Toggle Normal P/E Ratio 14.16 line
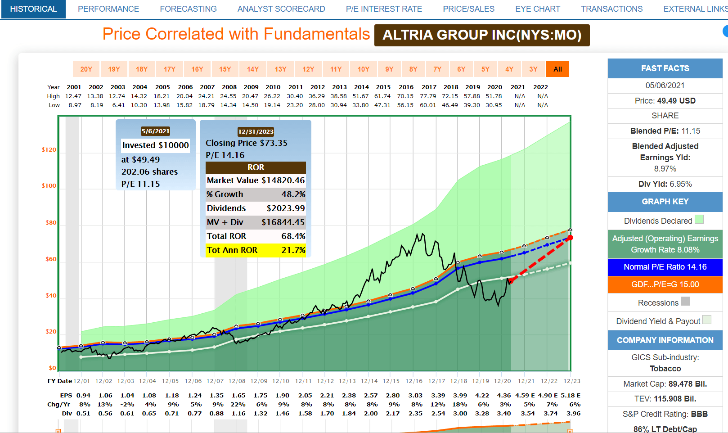This screenshot has height=433, width=728. (x=665, y=267)
